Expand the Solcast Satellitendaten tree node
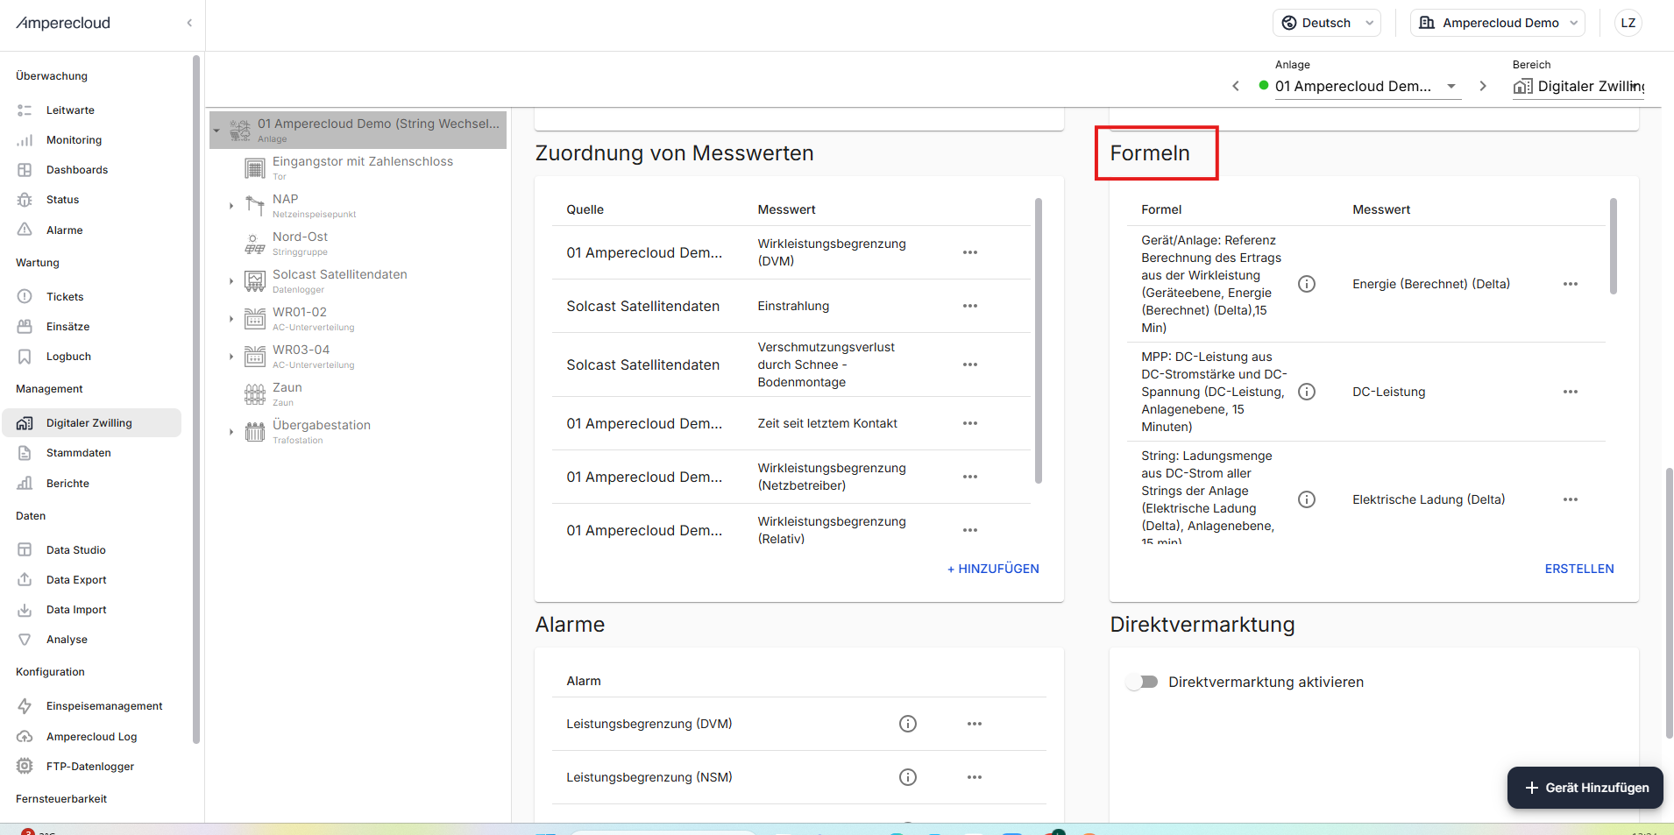The width and height of the screenshot is (1674, 835). pos(231,281)
